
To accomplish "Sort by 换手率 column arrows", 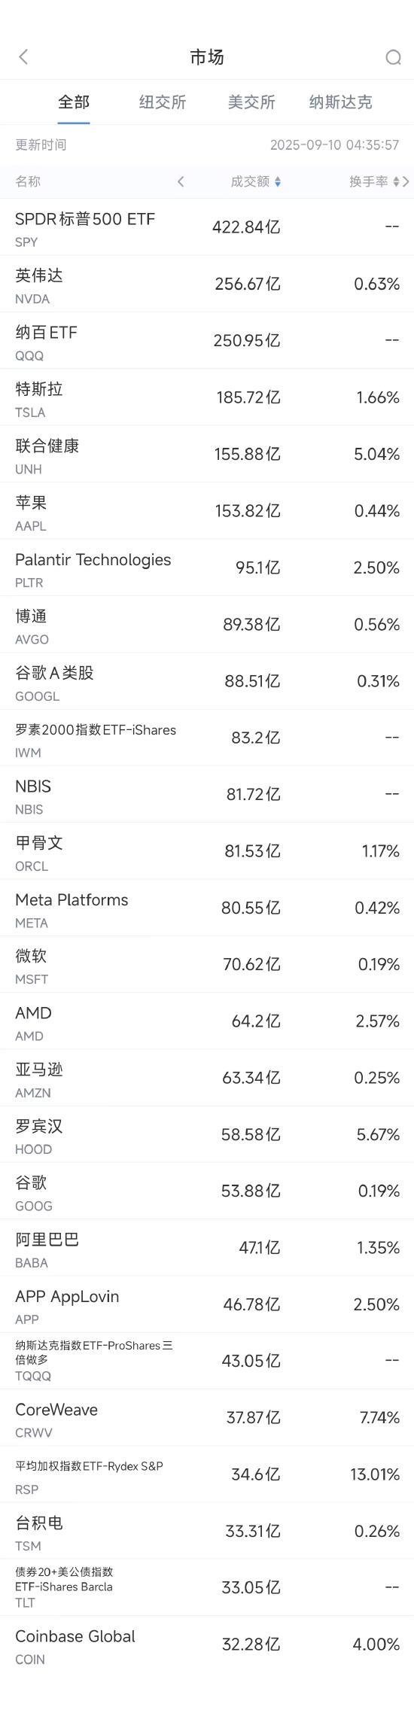I will (396, 181).
